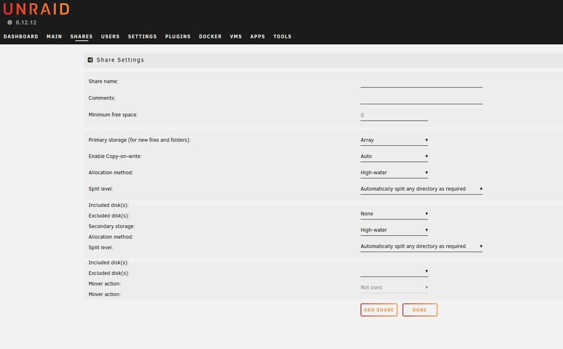The image size is (563, 349).
Task: Open the VMs tab
Action: 236,36
